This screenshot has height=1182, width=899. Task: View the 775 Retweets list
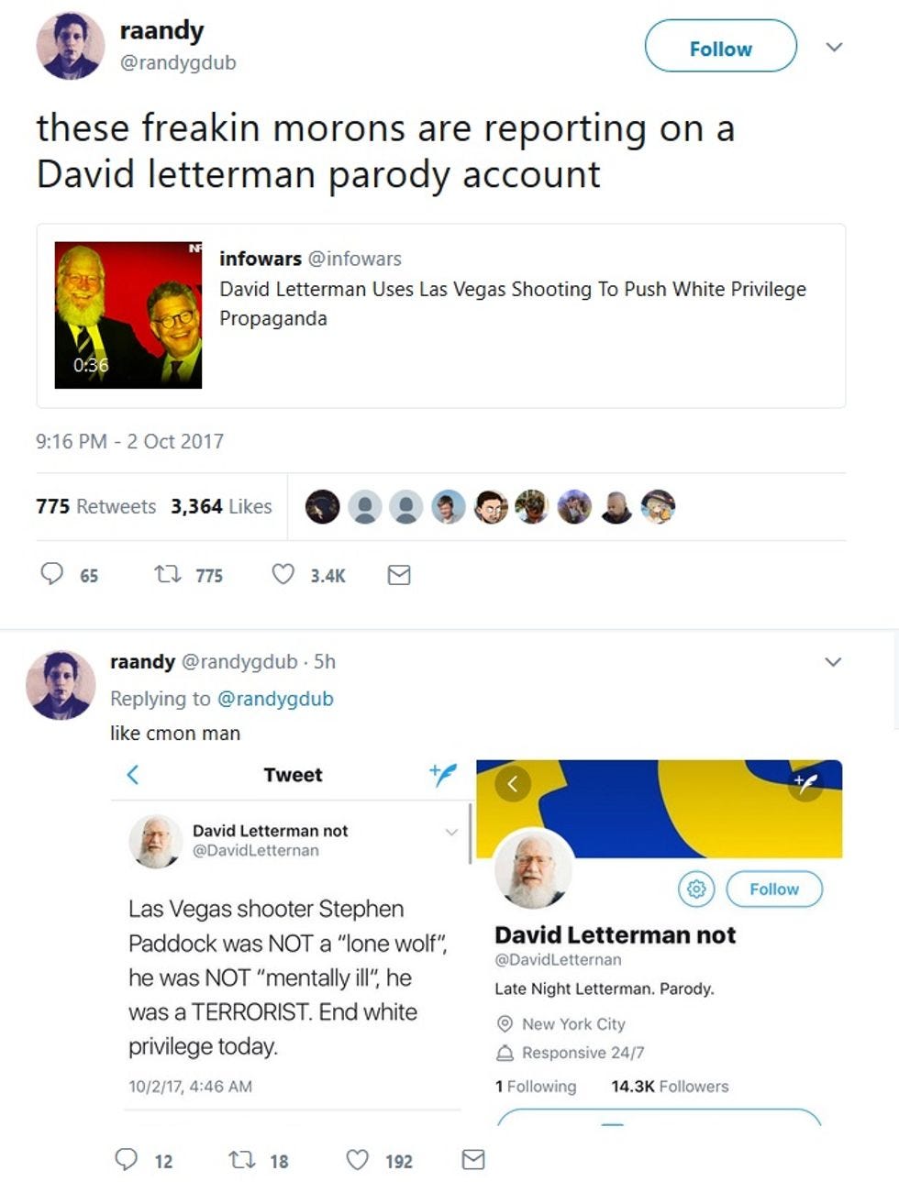[96, 506]
